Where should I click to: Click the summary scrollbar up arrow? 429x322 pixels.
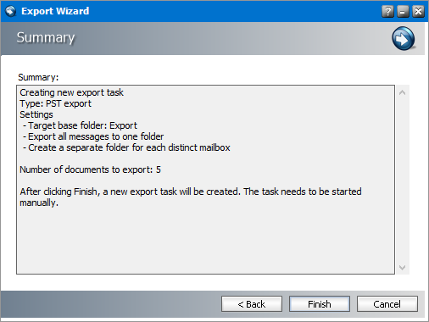(x=403, y=92)
